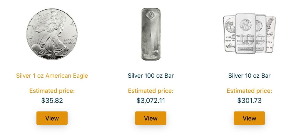This screenshot has width=301, height=135.
Task: Click the Silver 10 oz Bar image stack
Action: (249, 33)
